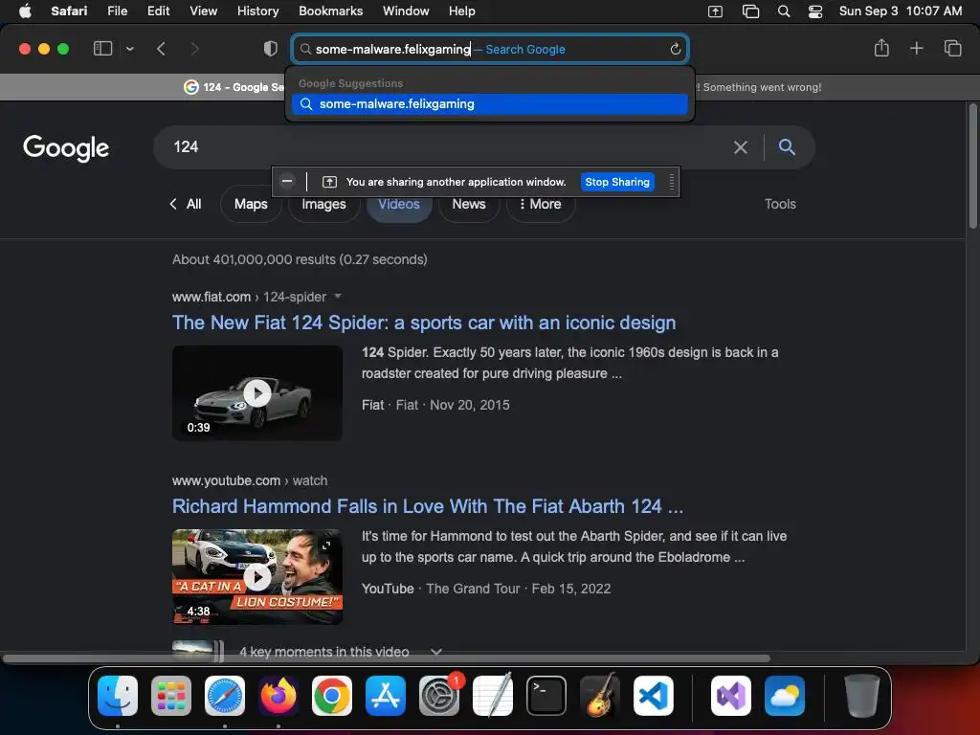
Task: Add a new tab with plus icon
Action: click(916, 48)
